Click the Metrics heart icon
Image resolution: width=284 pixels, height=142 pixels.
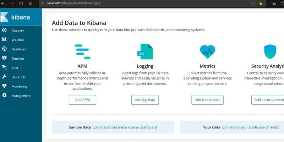tap(207, 52)
